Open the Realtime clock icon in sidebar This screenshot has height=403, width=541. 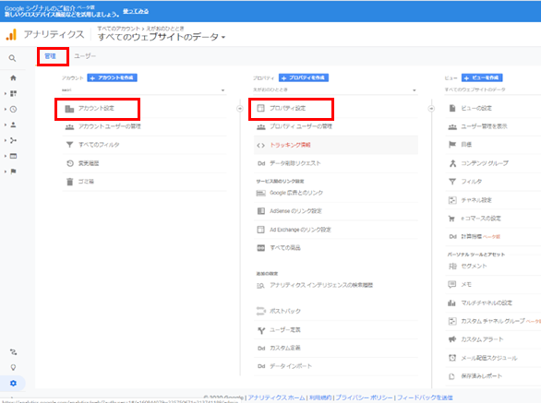pos(13,110)
